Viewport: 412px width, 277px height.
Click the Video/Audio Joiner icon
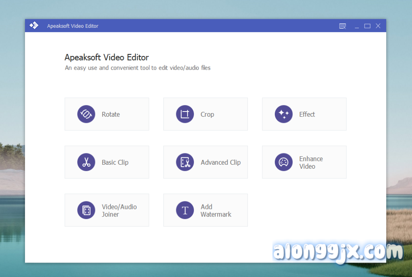point(86,210)
